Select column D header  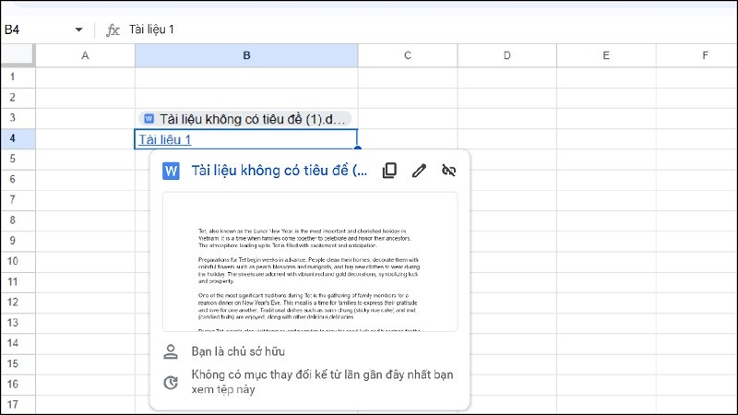coord(506,55)
